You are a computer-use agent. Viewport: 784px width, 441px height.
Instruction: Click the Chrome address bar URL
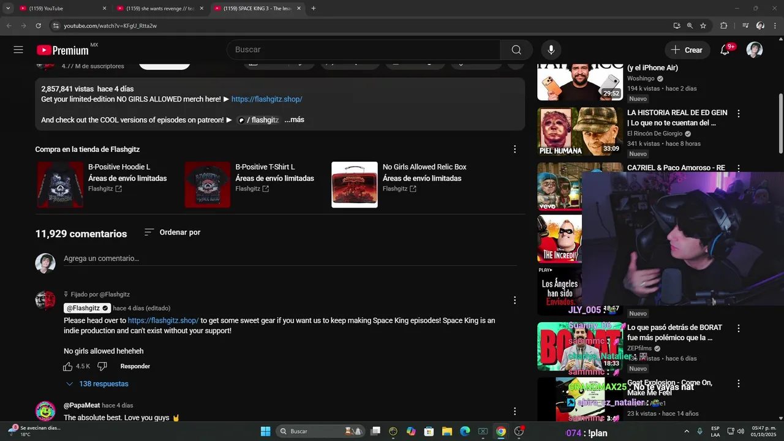pos(110,26)
